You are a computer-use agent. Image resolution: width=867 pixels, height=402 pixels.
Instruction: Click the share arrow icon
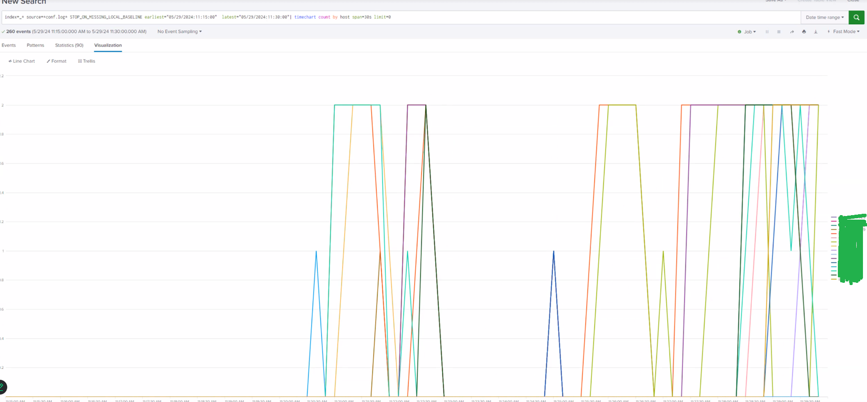click(792, 32)
